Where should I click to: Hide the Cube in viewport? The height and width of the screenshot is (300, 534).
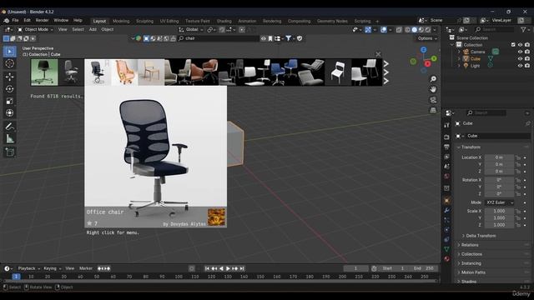(520, 59)
